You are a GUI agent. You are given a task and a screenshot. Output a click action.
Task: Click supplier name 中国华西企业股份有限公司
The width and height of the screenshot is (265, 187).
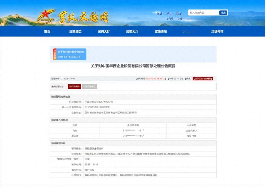coord(99,102)
